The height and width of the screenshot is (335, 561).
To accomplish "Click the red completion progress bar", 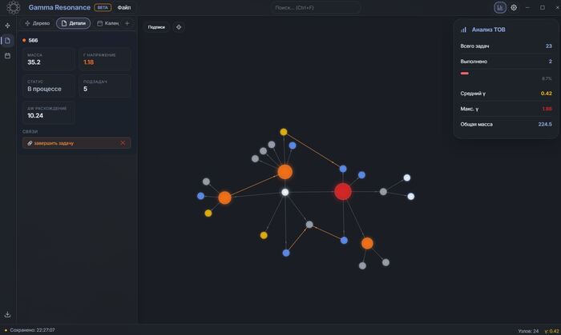I will (x=464, y=74).
